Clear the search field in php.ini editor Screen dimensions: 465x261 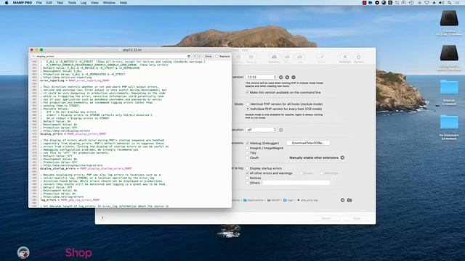point(189,57)
